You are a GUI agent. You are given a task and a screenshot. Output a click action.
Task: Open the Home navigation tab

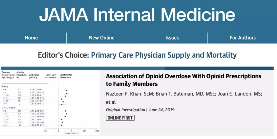(x=31, y=38)
